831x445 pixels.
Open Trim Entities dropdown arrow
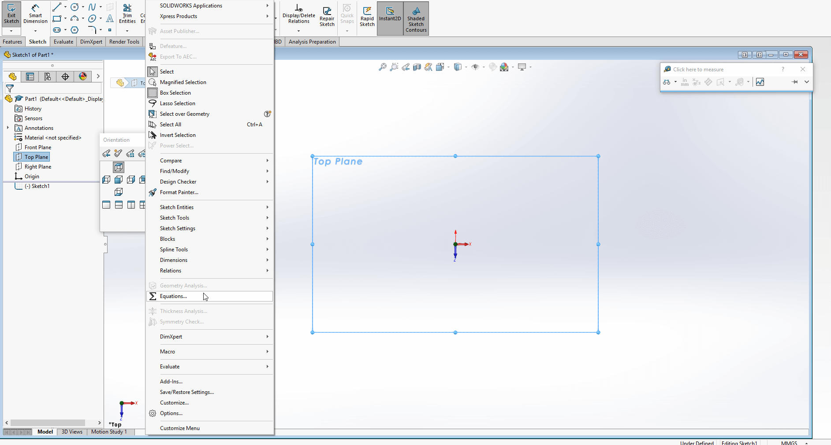tap(127, 31)
